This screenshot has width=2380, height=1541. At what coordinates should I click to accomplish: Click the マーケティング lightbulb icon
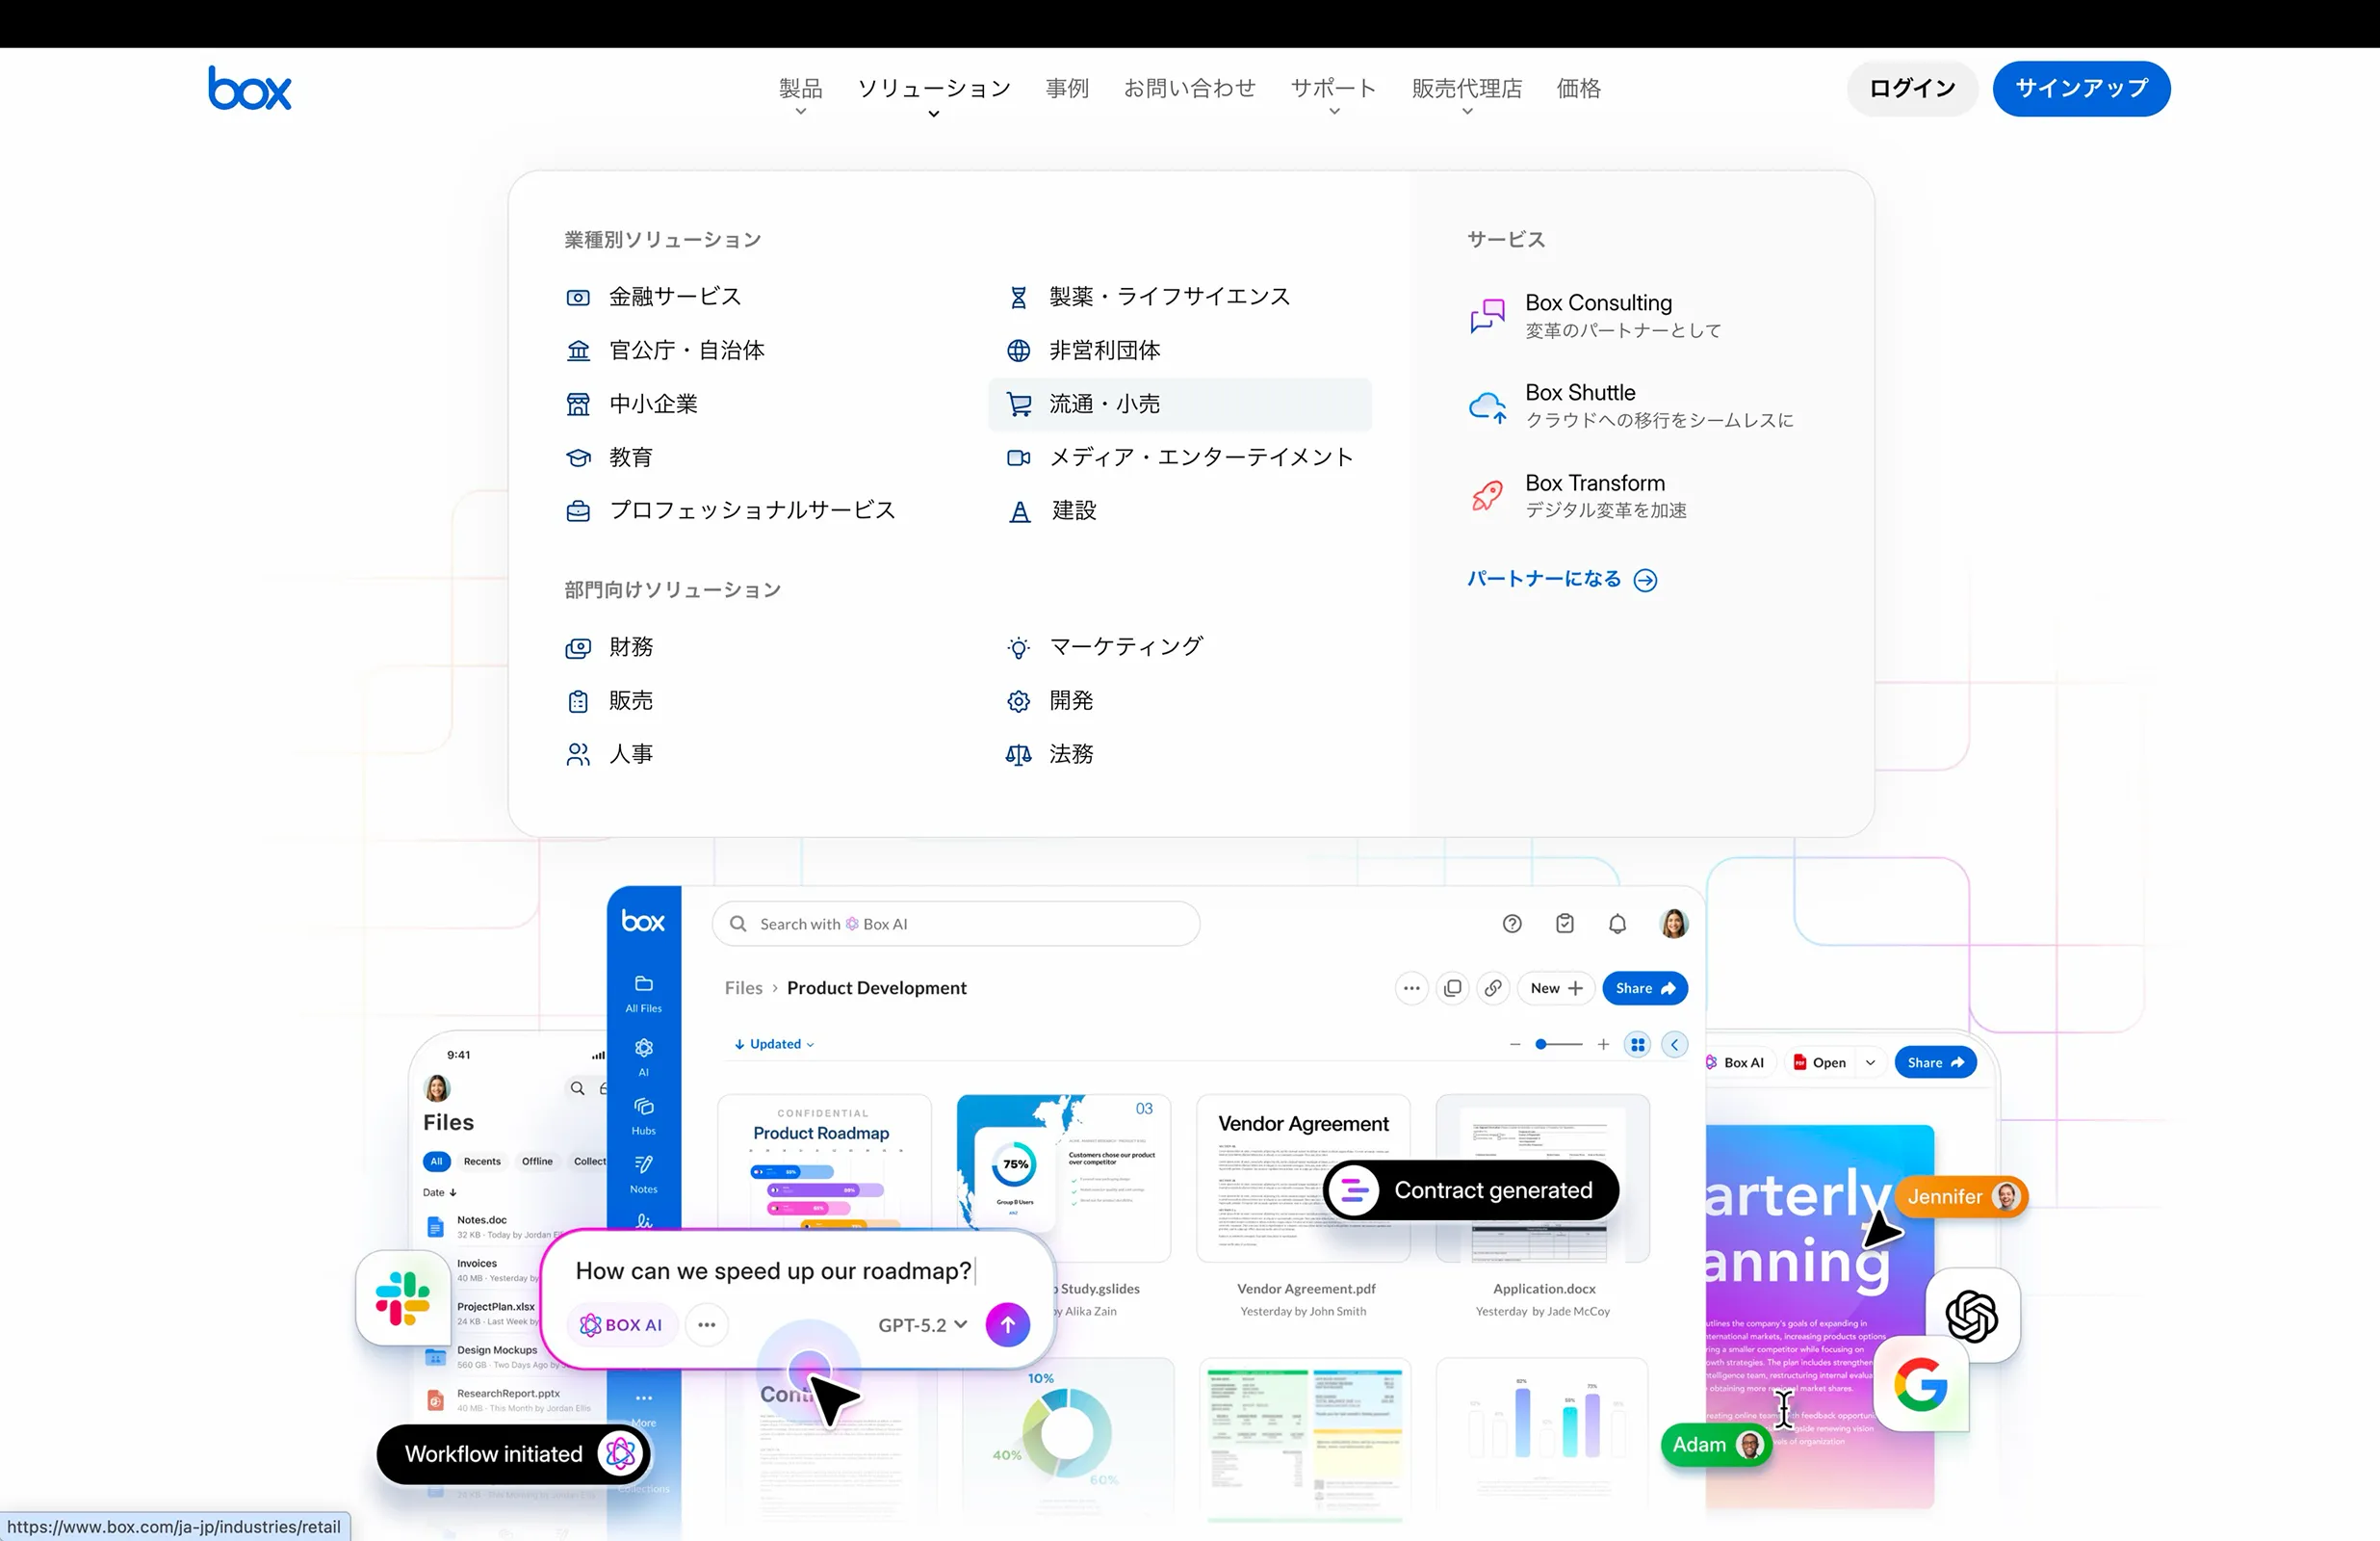tap(1018, 648)
